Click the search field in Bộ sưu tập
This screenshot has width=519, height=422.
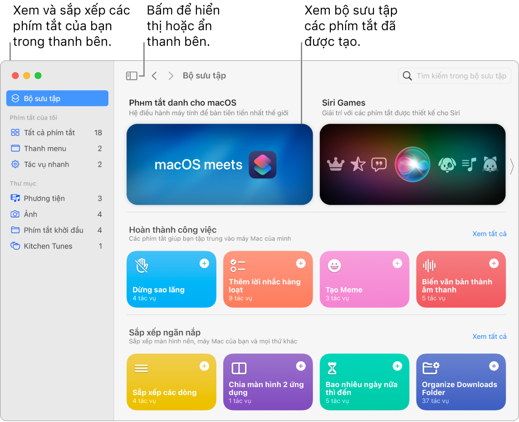[x=455, y=76]
